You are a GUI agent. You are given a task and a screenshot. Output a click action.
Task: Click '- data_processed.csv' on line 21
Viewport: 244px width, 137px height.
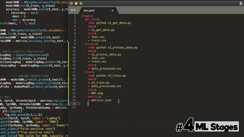click(104, 86)
